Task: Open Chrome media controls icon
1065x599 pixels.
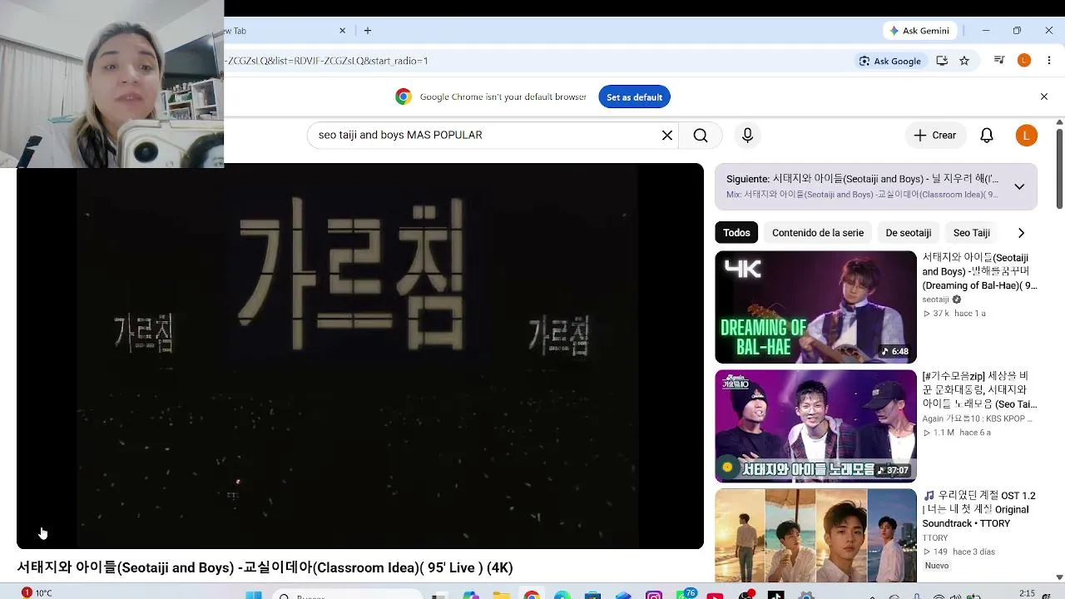Action: tap(999, 61)
